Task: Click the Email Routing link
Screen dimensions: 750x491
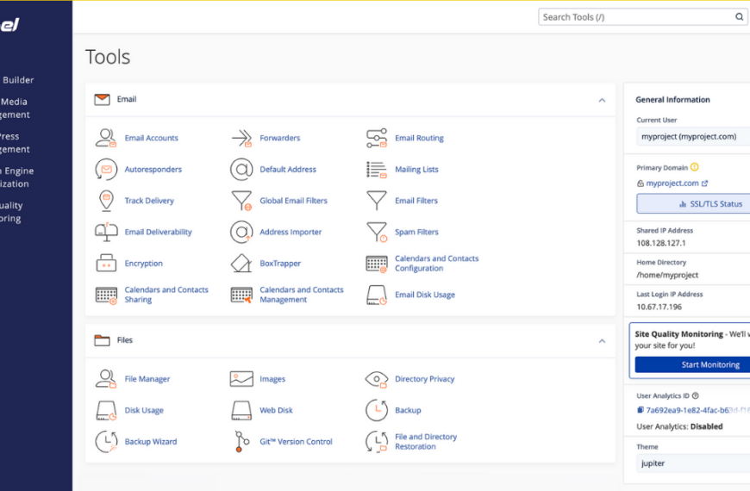Action: [x=419, y=138]
